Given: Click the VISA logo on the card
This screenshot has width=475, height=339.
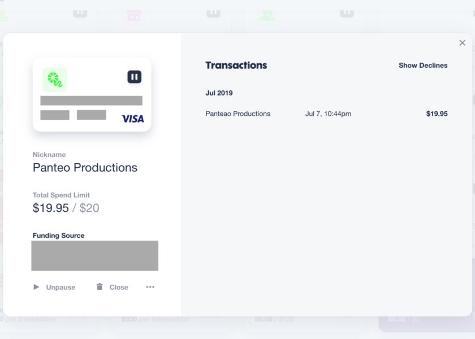Looking at the screenshot, I should (133, 119).
